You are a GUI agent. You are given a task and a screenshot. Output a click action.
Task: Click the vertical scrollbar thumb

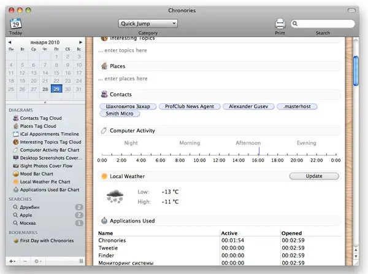(356, 71)
